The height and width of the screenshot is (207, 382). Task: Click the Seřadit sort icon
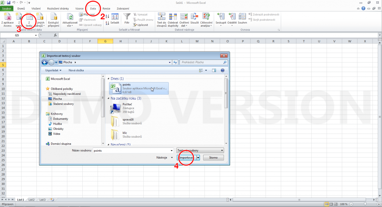[115, 17]
